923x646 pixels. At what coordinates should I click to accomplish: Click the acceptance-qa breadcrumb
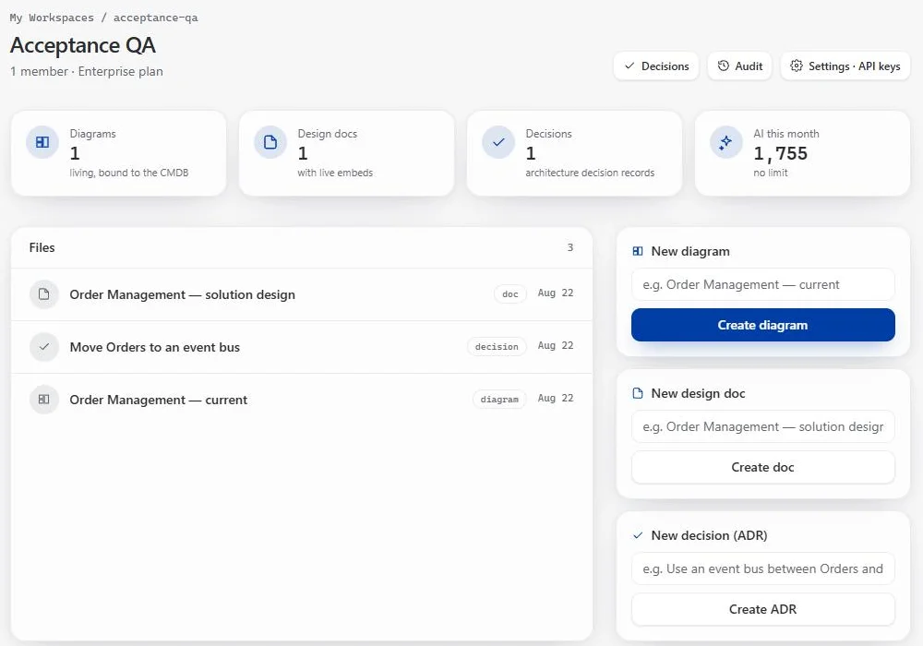click(x=155, y=18)
